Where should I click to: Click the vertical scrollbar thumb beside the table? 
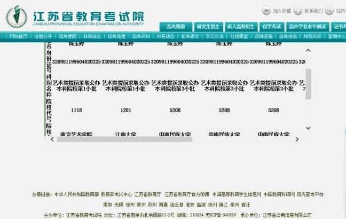click(308, 84)
